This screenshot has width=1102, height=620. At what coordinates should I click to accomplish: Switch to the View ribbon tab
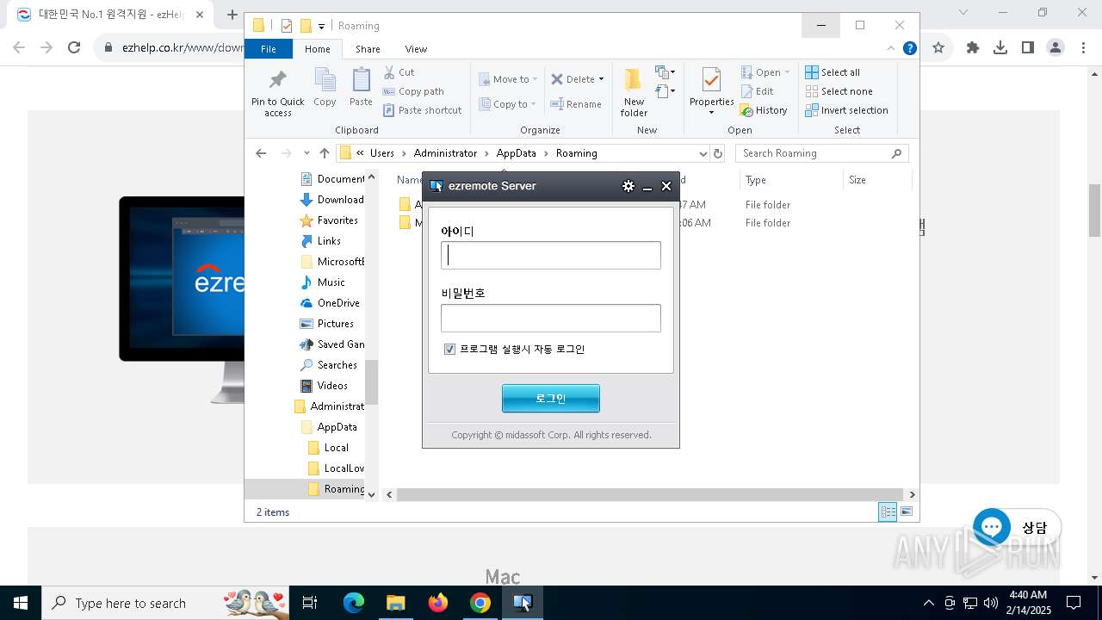pyautogui.click(x=416, y=49)
